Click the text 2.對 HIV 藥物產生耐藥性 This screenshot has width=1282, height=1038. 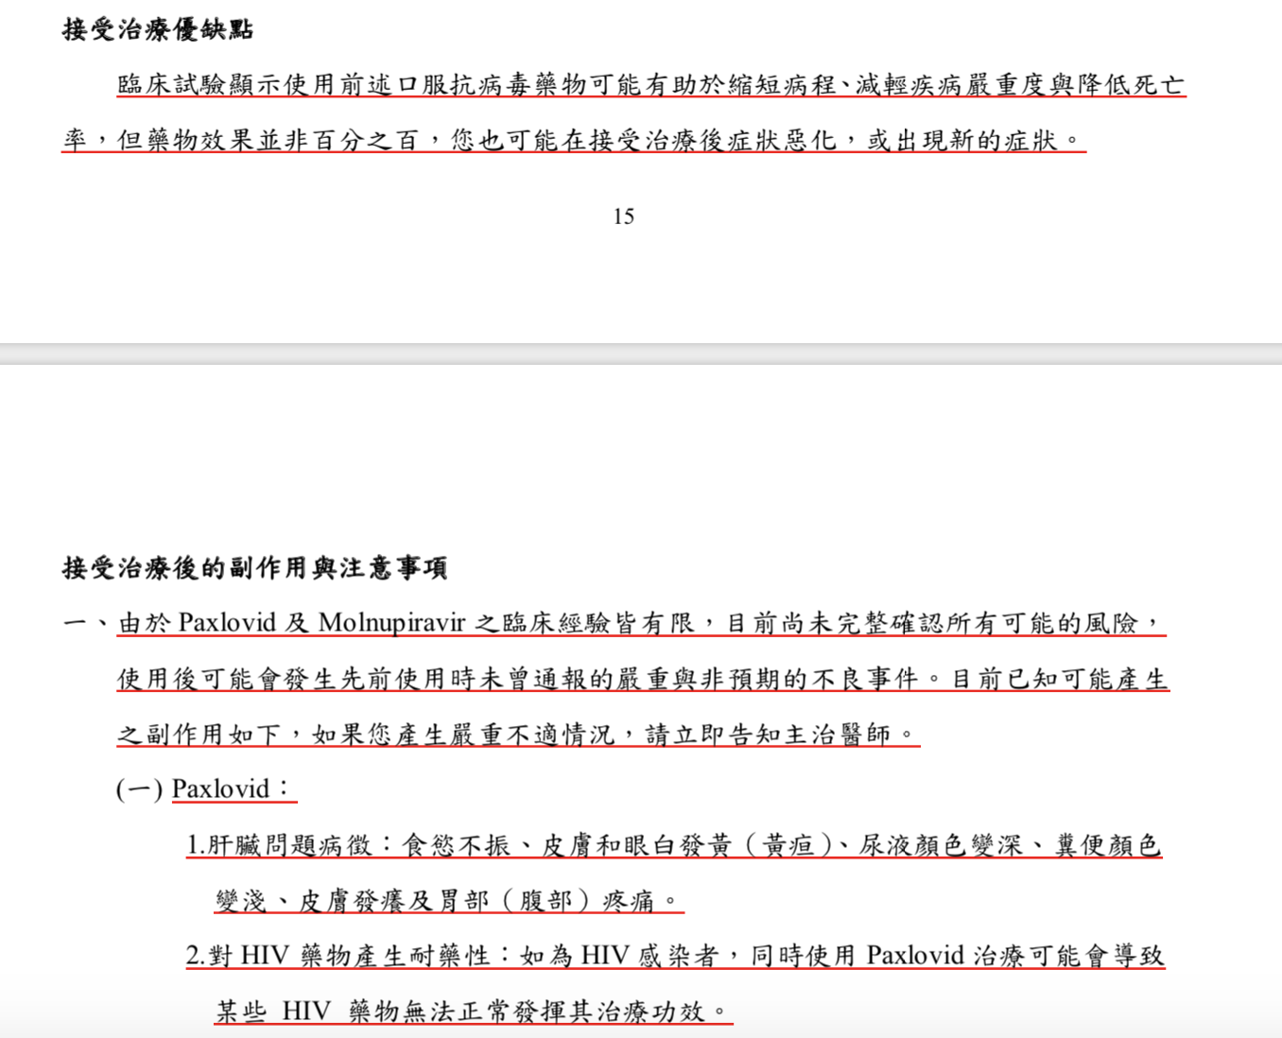click(x=338, y=957)
